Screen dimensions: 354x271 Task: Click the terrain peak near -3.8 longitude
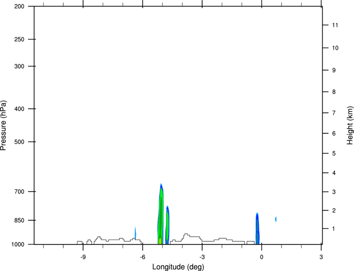pos(186,234)
